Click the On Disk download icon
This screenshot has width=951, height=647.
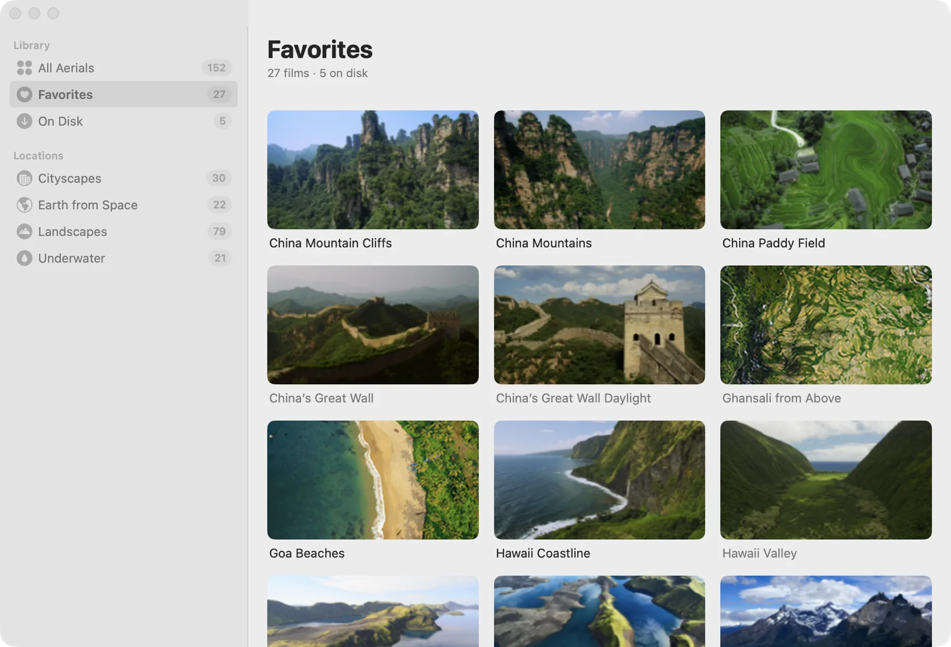24,121
